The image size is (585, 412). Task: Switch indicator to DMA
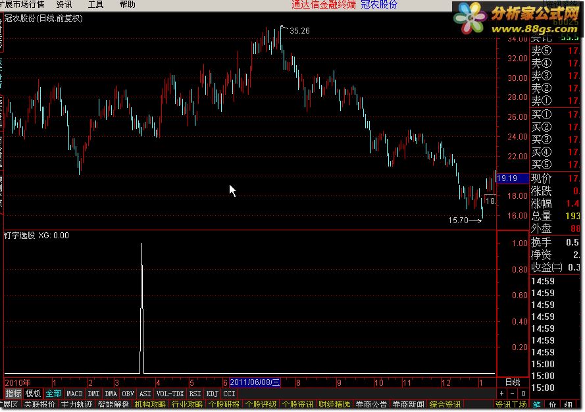point(111,394)
